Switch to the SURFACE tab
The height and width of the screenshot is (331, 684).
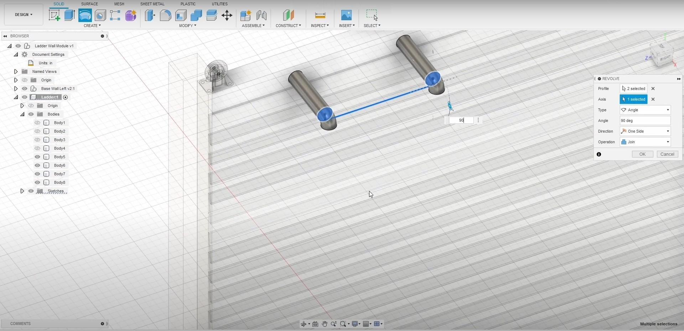pos(89,4)
